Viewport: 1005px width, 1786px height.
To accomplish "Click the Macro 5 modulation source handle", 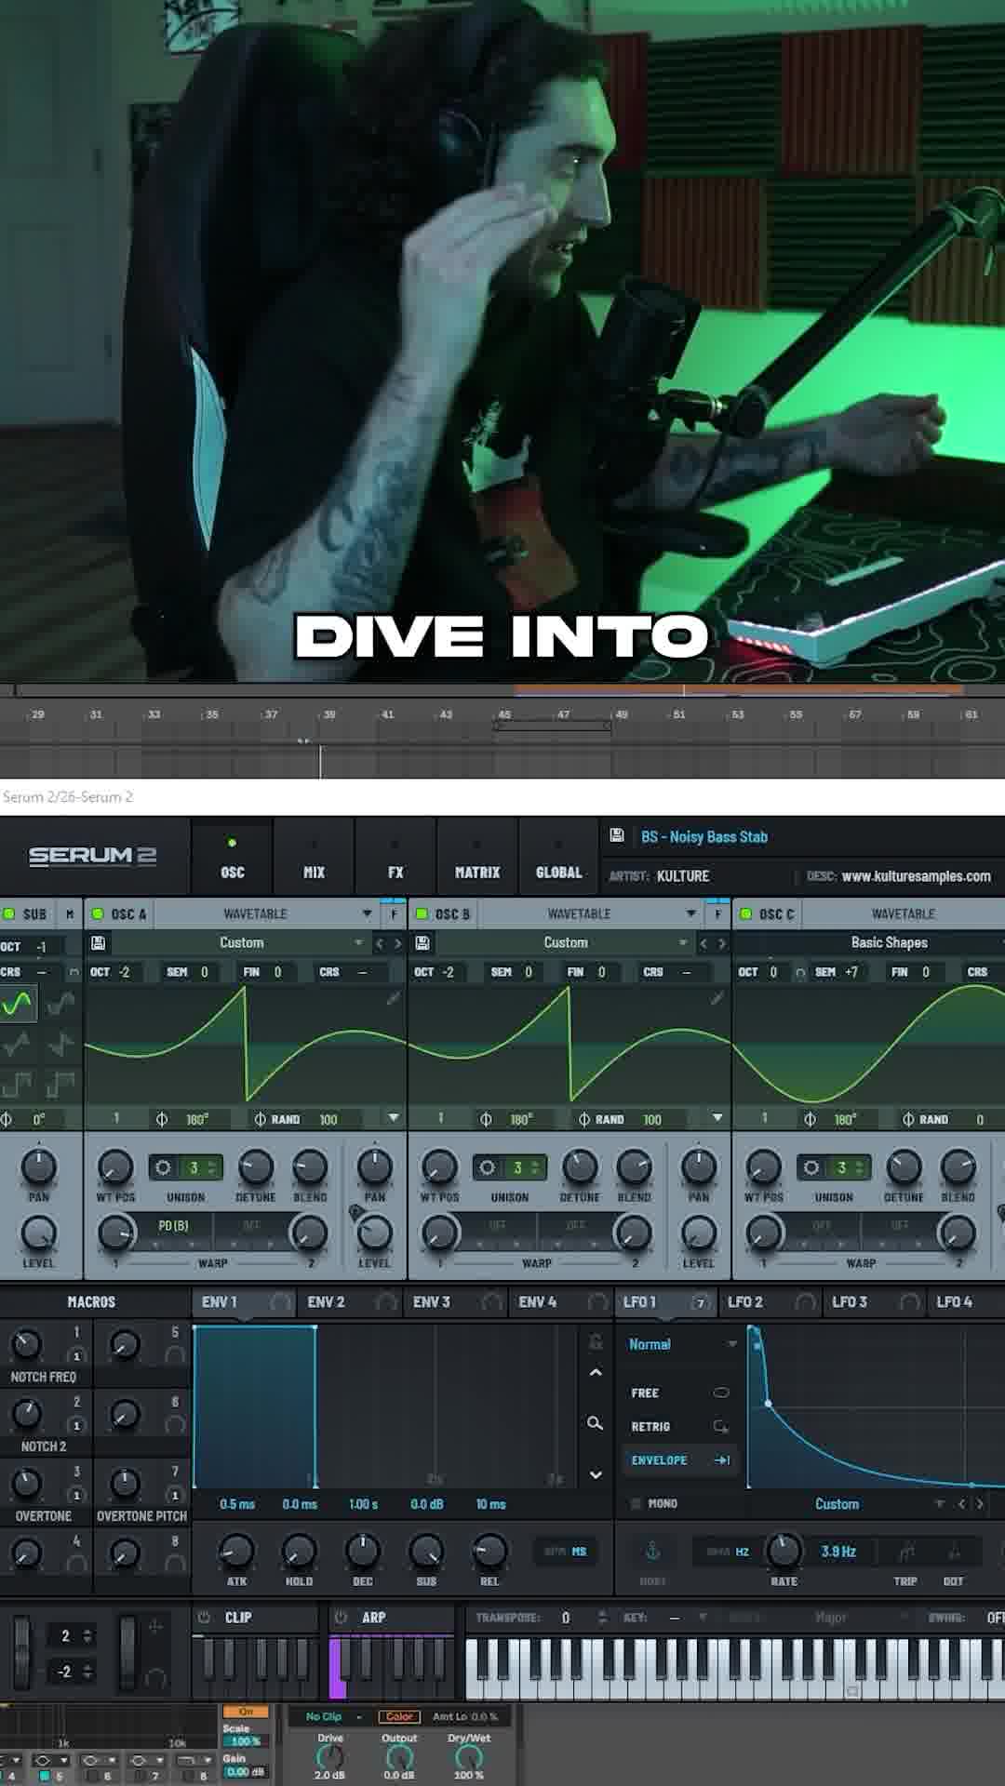I will [x=174, y=1355].
